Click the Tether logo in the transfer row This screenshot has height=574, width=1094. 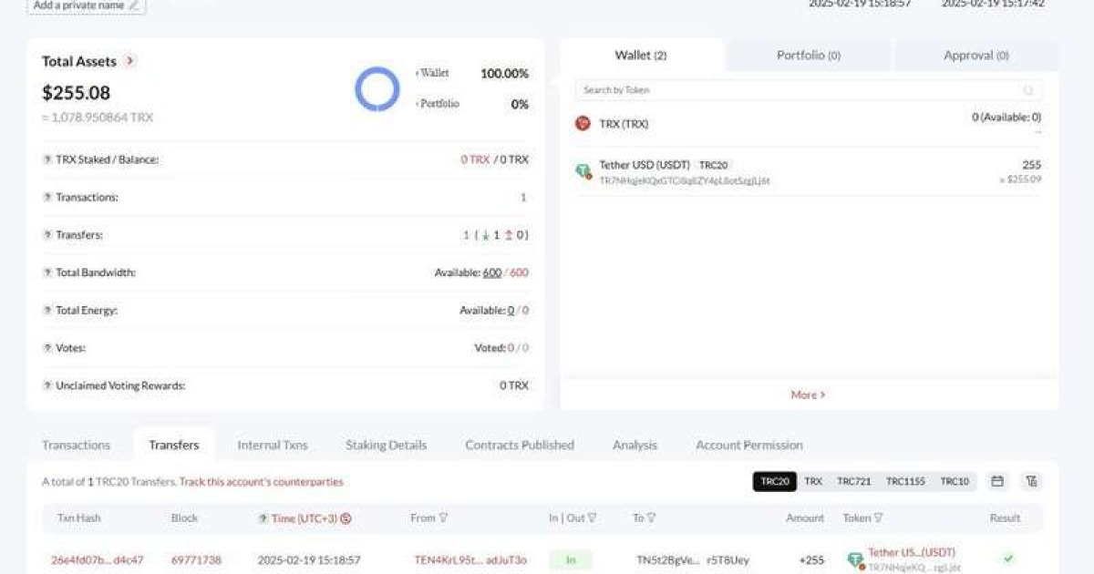(855, 560)
